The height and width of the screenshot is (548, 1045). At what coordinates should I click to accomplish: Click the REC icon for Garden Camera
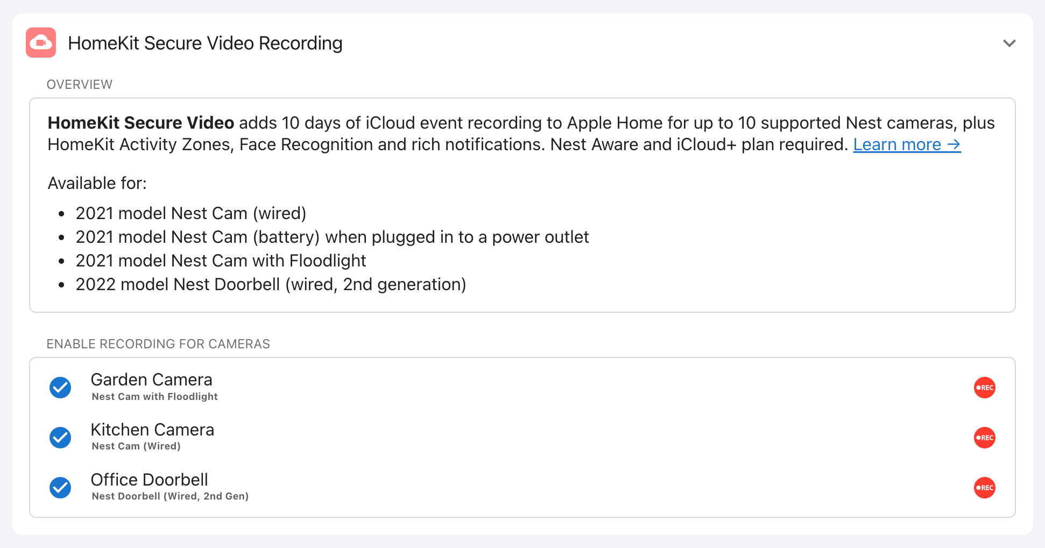click(x=984, y=388)
